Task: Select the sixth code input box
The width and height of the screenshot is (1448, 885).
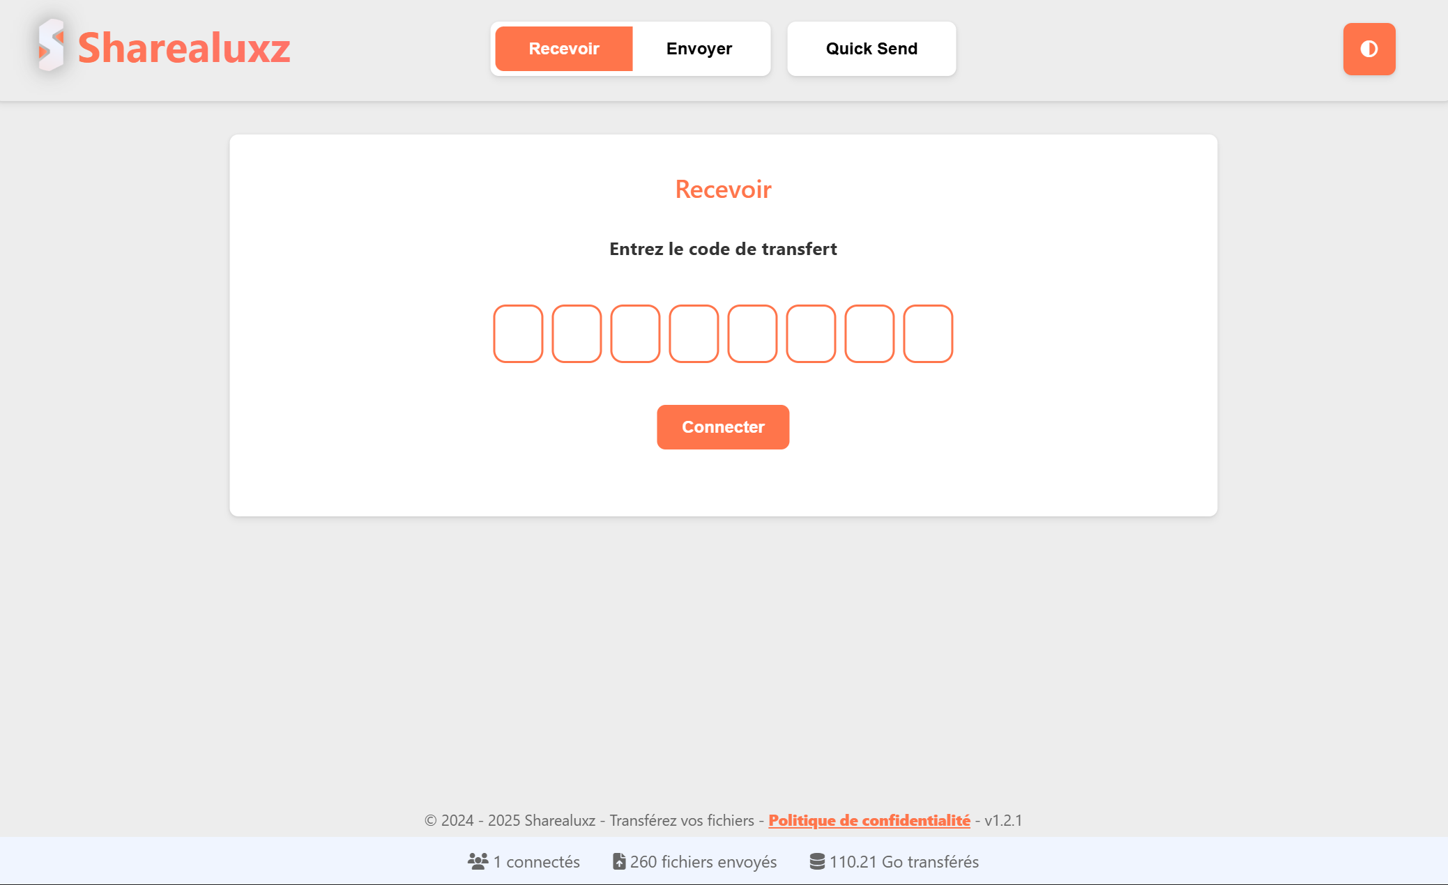Action: click(x=811, y=334)
